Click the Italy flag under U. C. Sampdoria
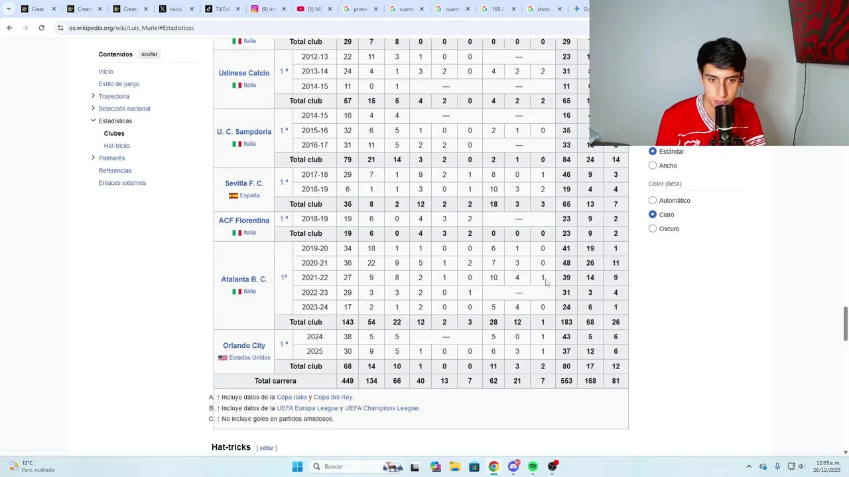Viewport: 849px width, 477px height. click(x=237, y=144)
